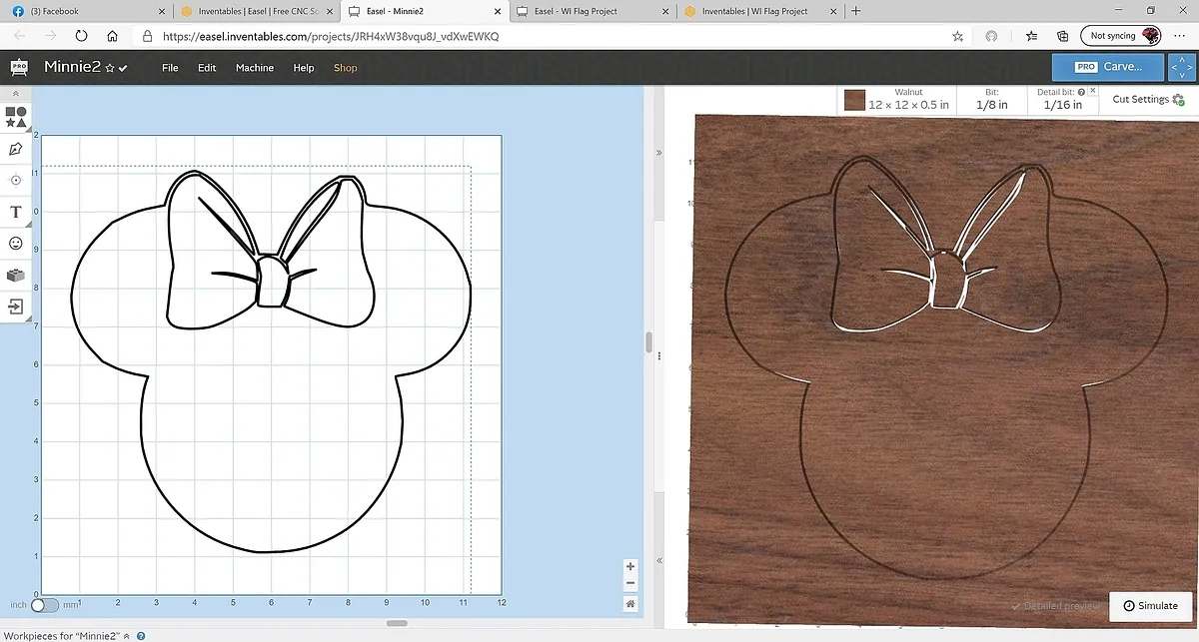Select the Text tool
This screenshot has width=1199, height=642.
point(16,212)
